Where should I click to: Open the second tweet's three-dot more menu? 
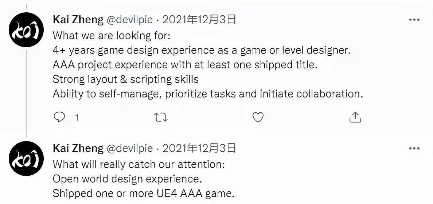(414, 148)
